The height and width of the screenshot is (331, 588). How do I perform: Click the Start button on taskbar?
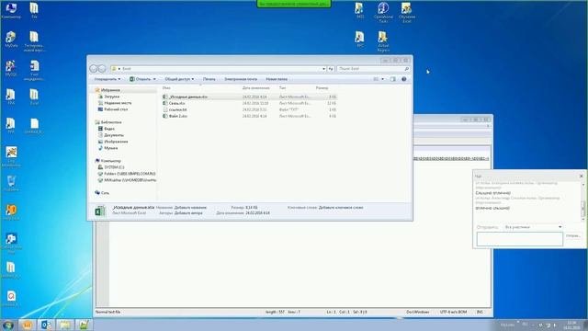click(x=8, y=325)
